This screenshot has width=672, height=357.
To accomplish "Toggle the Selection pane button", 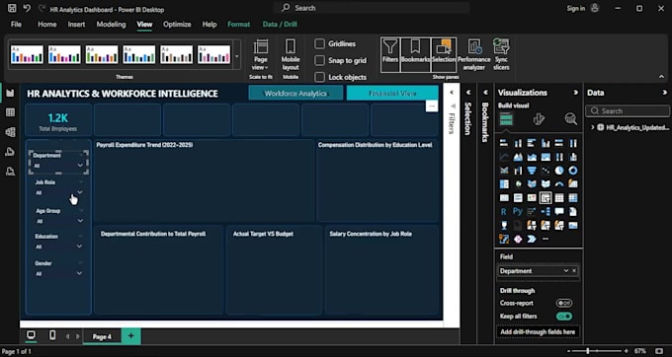I will click(444, 54).
